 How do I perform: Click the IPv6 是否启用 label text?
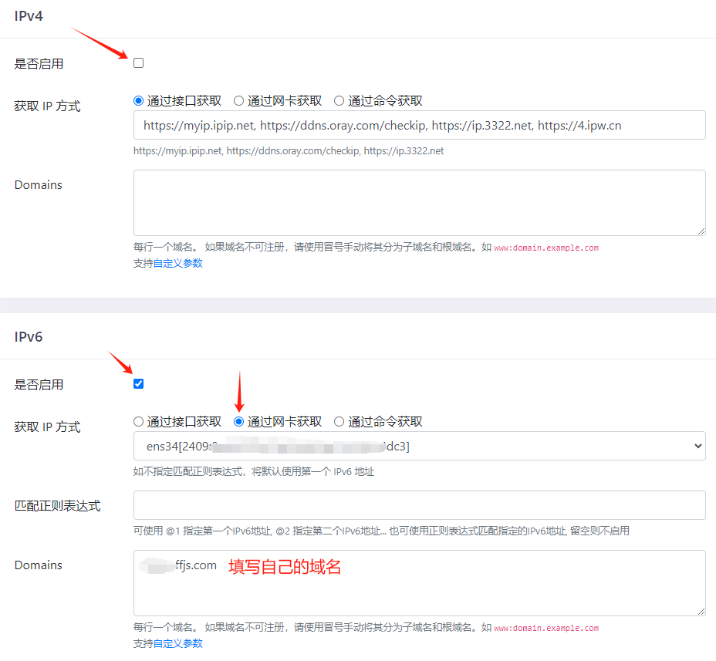(39, 385)
